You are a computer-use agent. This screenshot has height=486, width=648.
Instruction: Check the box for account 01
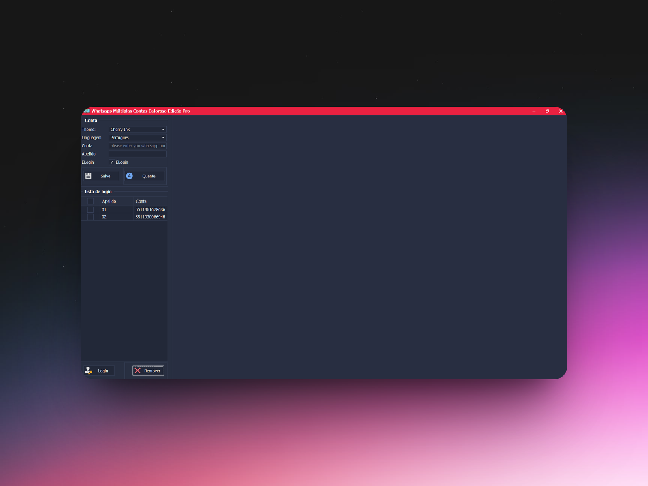point(90,209)
